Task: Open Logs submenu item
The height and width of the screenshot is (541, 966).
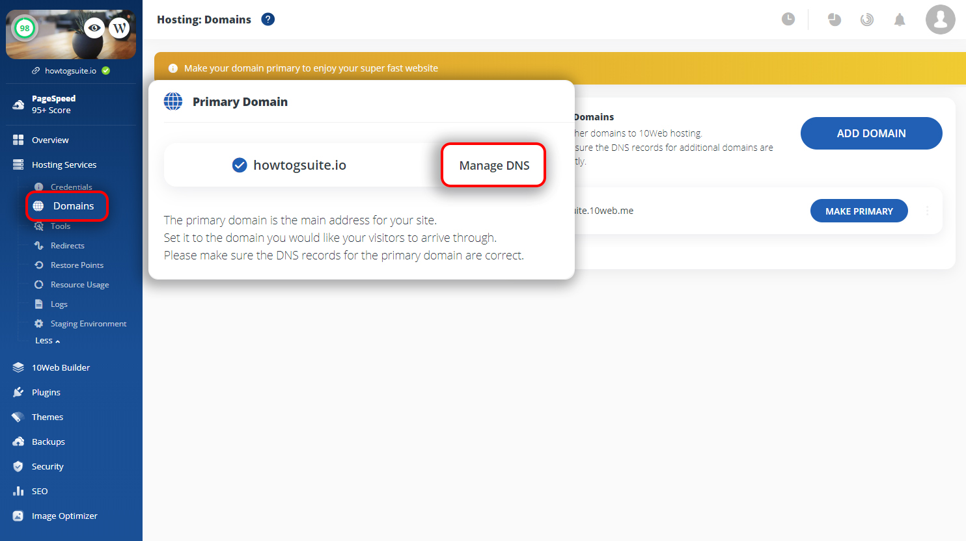Action: 59,304
